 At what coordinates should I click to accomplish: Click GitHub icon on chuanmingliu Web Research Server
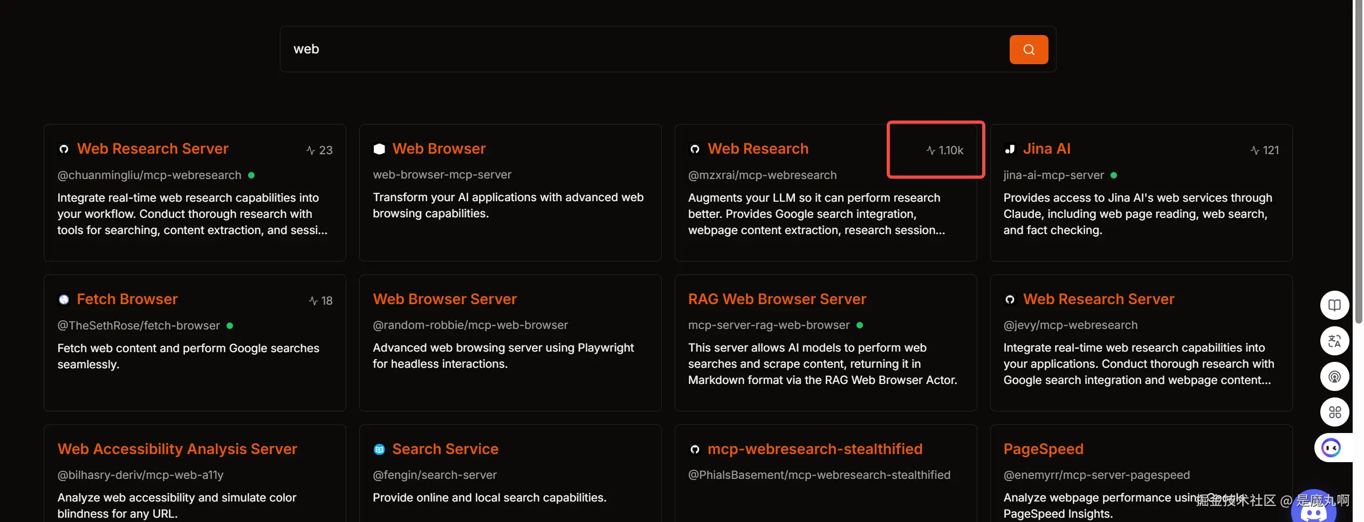[64, 149]
